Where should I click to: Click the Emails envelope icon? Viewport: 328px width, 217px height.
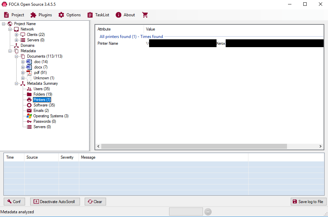[29, 111]
